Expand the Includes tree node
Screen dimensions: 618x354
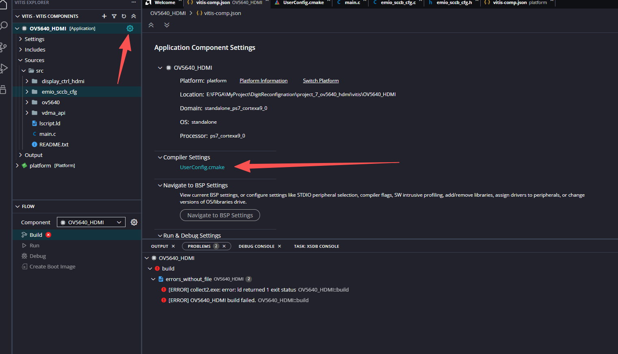click(x=20, y=49)
